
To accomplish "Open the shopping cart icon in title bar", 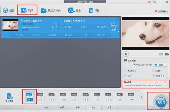I will coord(149,2).
